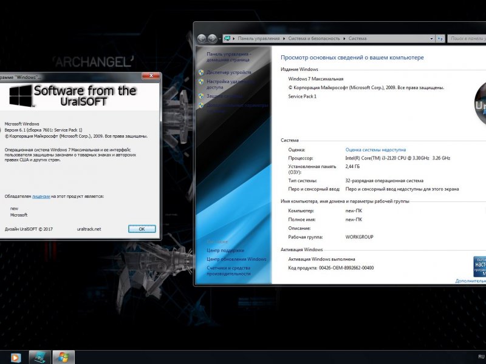This screenshot has width=486, height=364.
Task: Open Центр поддержки
Action: coord(225,251)
